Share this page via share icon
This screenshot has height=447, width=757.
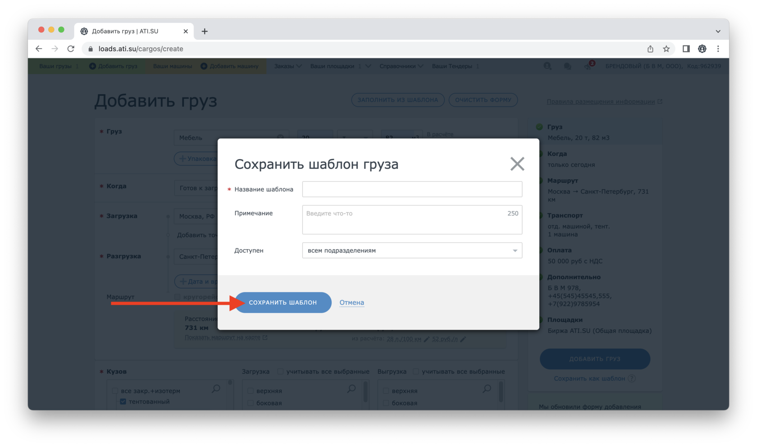pyautogui.click(x=650, y=49)
